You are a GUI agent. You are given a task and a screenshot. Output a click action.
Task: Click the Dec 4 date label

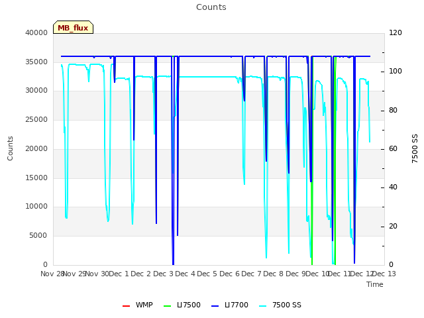tap(185, 274)
